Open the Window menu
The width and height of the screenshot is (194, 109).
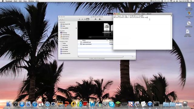pyautogui.click(x=31, y=1)
